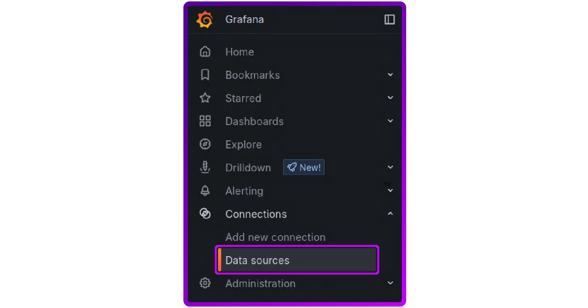Select the Dashboards grid icon
Screen dimensions: 588x308
pyautogui.click(x=205, y=121)
